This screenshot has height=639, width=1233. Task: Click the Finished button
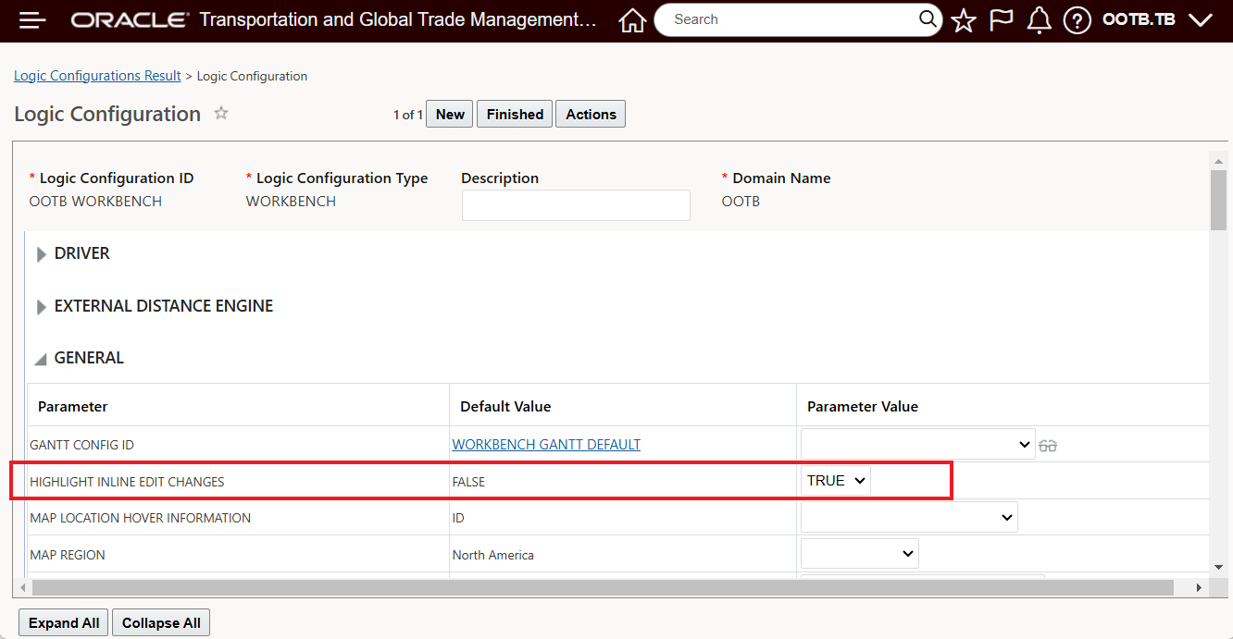515,115
